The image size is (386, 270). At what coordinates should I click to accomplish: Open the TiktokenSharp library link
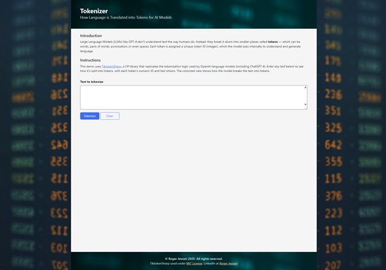coord(112,66)
